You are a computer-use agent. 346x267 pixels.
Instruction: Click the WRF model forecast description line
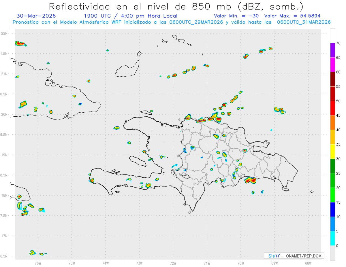172,22
